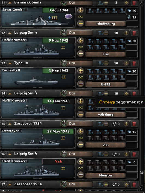Reduce ship count for Kiel cruiser order
The height and width of the screenshot is (193, 145).
pos(81,54)
